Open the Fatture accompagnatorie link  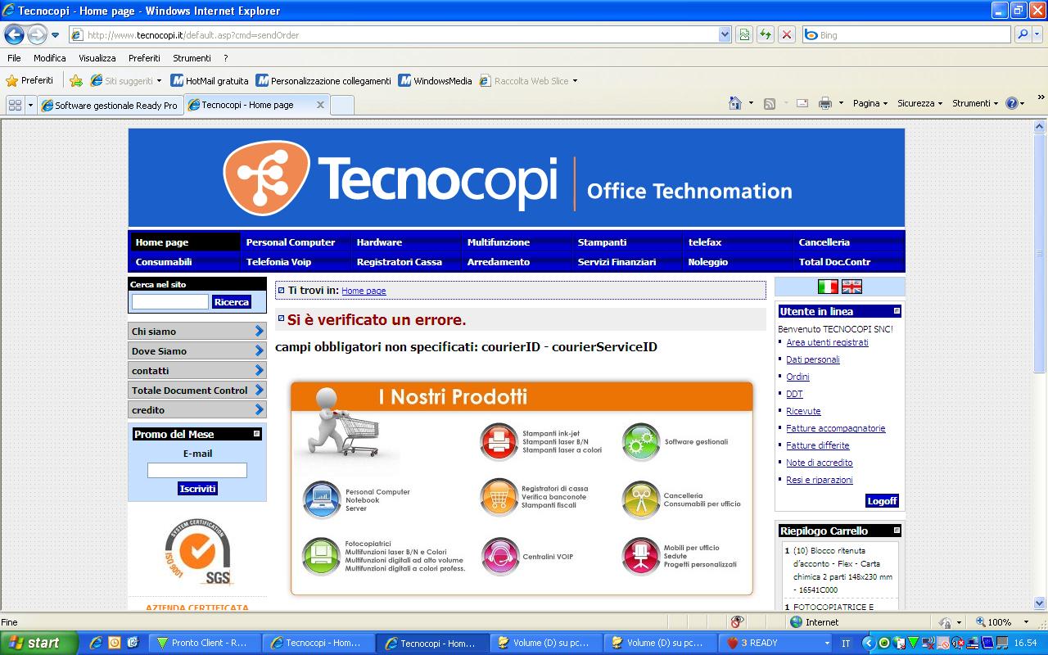(836, 428)
